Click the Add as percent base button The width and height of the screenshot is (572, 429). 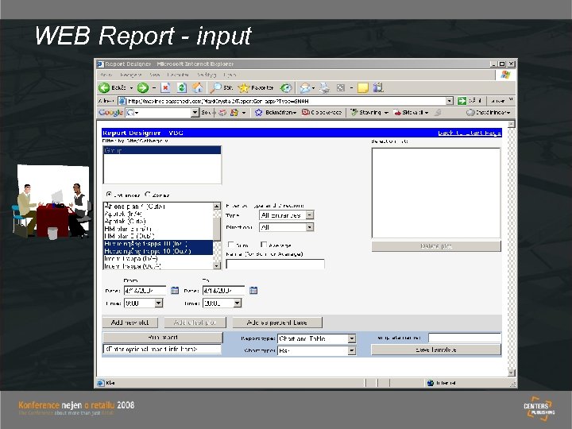coord(277,323)
